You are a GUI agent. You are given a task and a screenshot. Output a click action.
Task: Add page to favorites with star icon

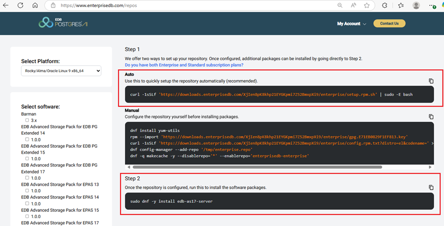tap(367, 5)
